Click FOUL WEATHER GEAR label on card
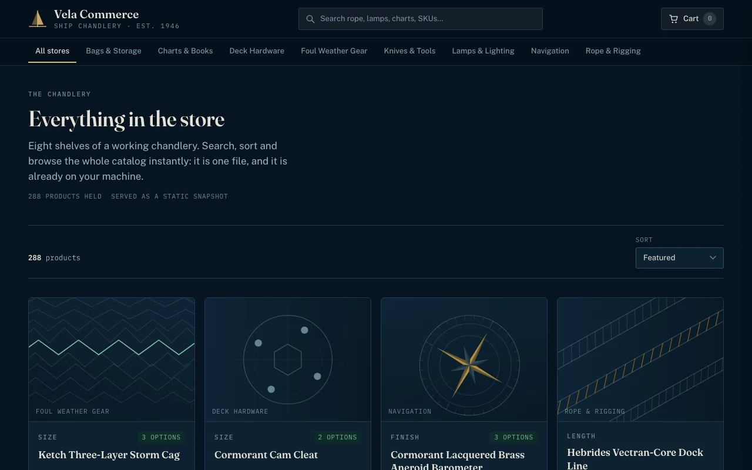The height and width of the screenshot is (470, 752). point(72,411)
